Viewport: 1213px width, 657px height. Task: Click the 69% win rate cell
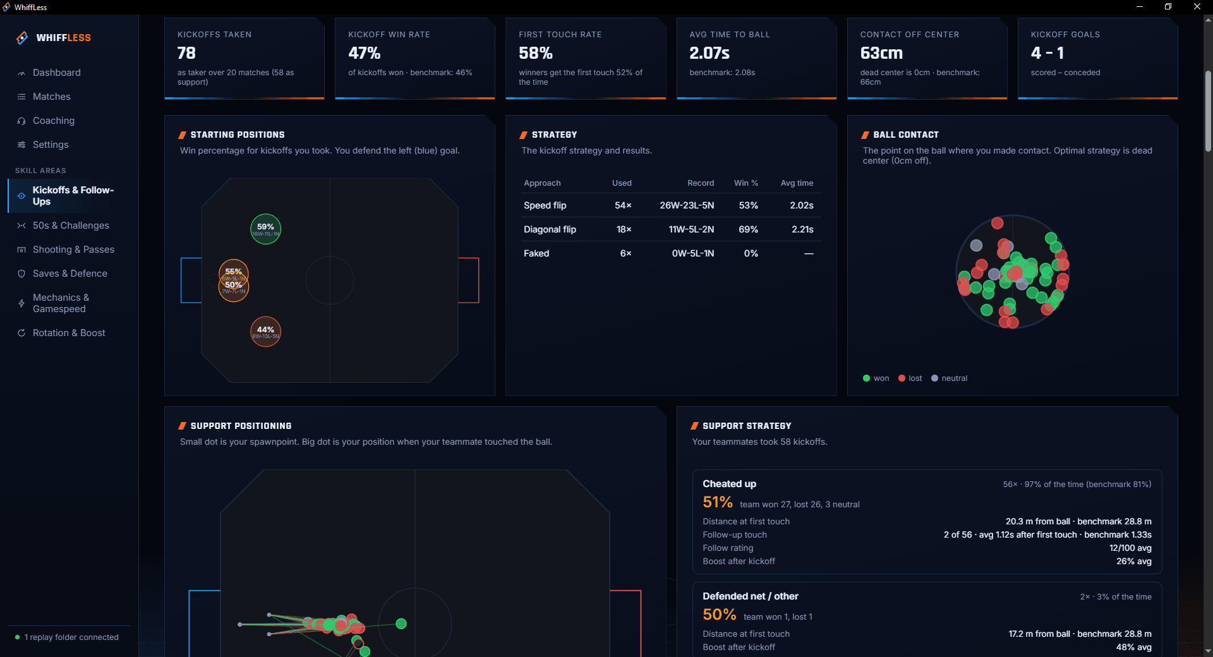(x=749, y=229)
